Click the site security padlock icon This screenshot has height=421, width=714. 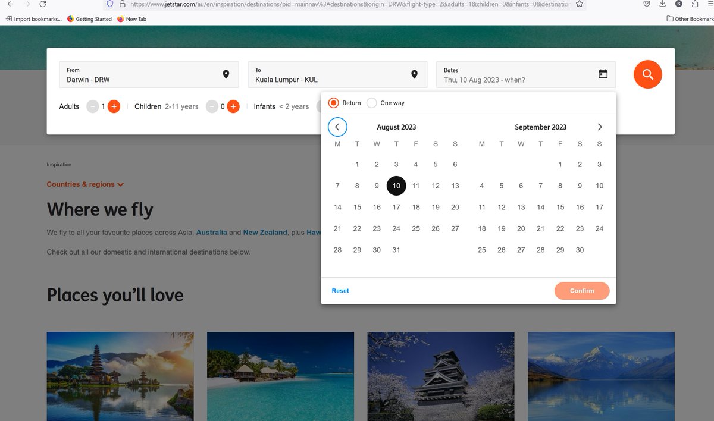pos(122,4)
